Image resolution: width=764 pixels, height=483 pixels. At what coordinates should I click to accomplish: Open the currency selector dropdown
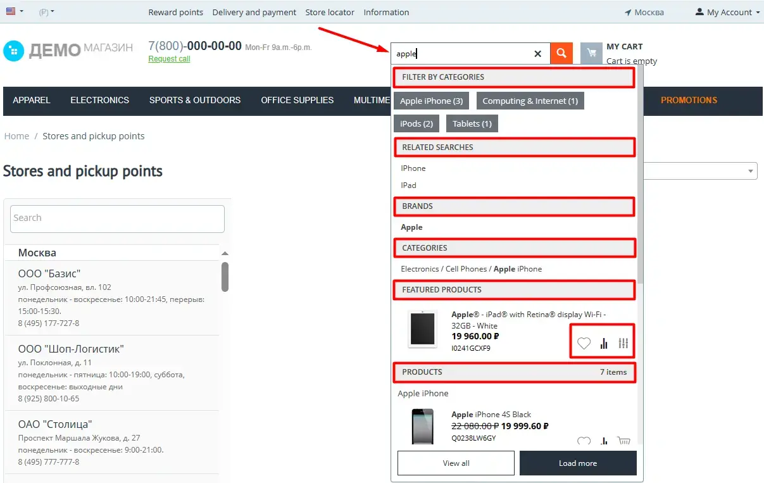(46, 12)
